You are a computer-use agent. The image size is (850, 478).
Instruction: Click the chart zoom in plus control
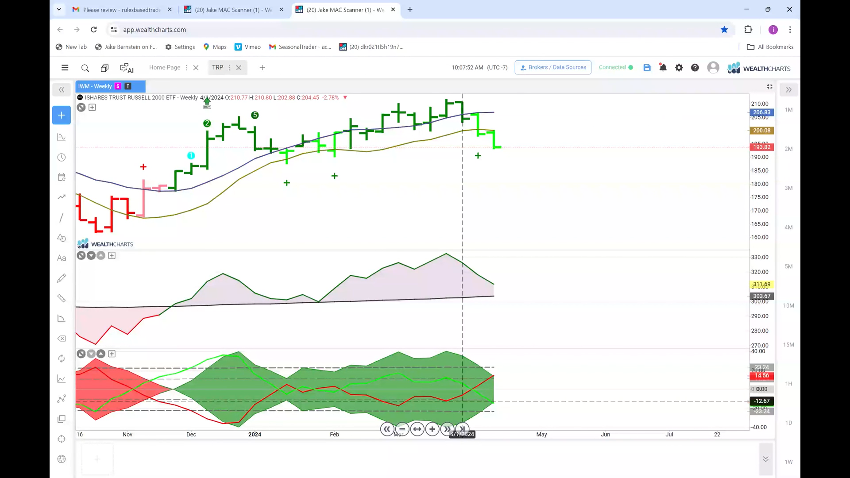[432, 429]
